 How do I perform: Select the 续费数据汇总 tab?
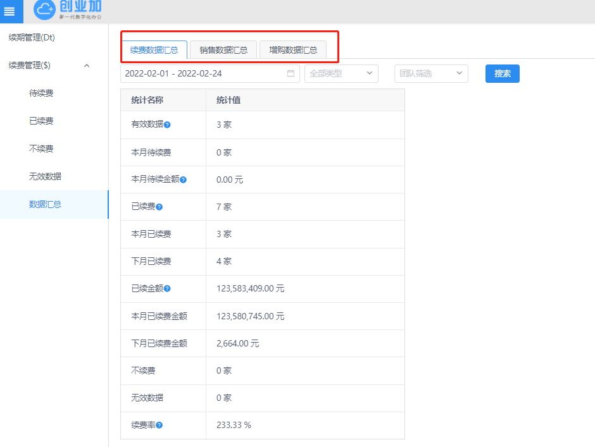(x=154, y=50)
